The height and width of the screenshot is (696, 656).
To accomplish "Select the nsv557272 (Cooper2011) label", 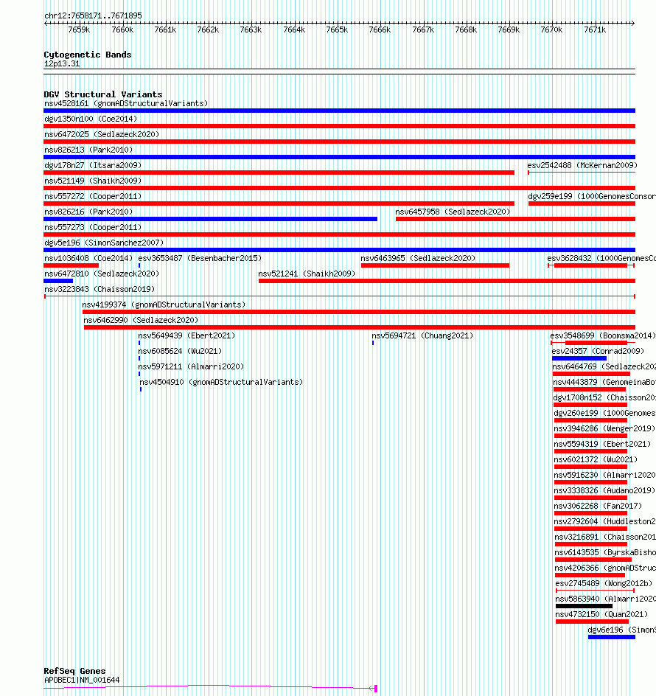I will coord(93,197).
